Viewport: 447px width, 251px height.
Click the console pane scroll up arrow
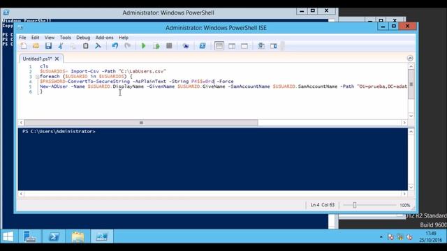[x=411, y=132]
